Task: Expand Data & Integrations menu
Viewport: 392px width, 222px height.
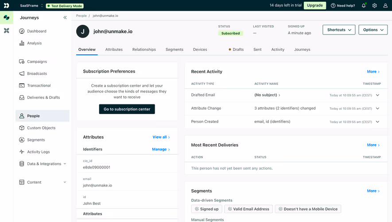Action: point(43,164)
